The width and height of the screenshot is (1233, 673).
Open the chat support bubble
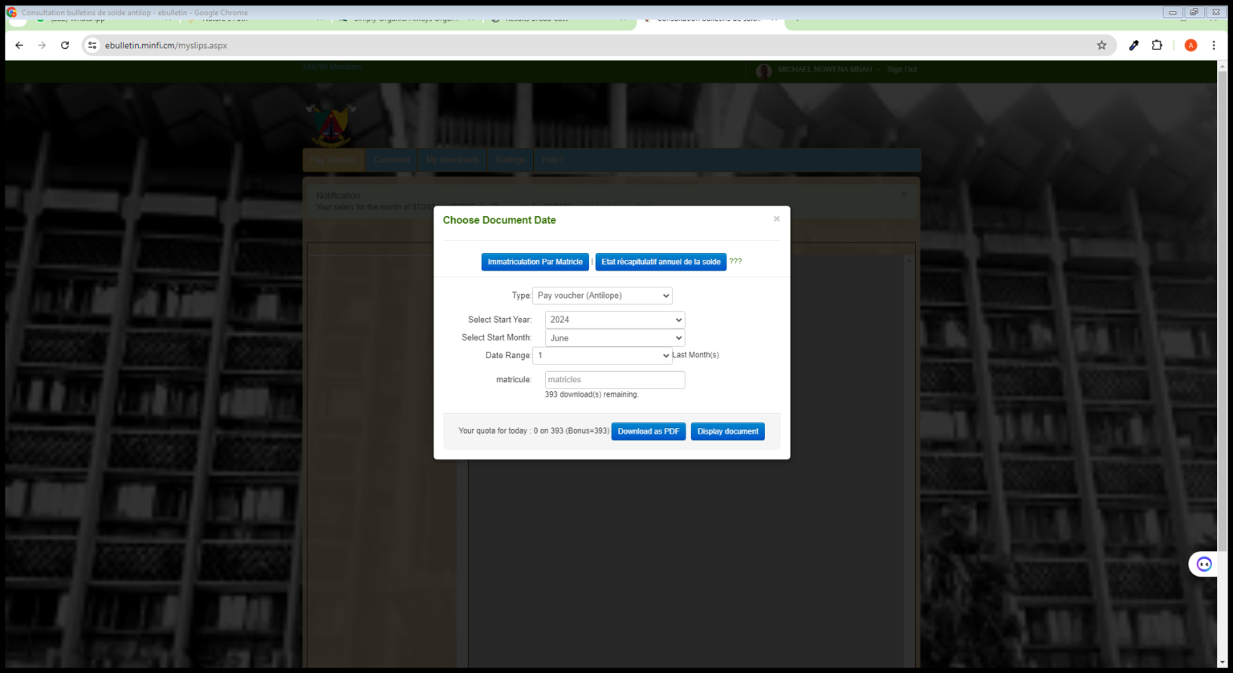tap(1203, 564)
